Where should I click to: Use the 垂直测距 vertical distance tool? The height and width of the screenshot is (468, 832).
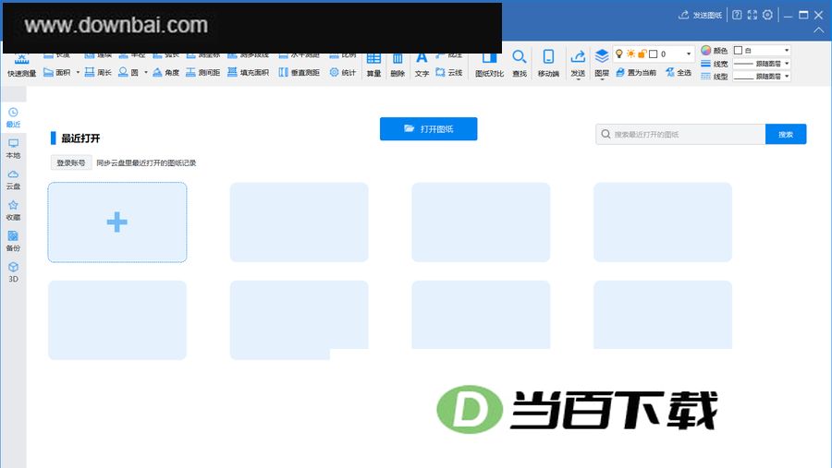click(299, 72)
